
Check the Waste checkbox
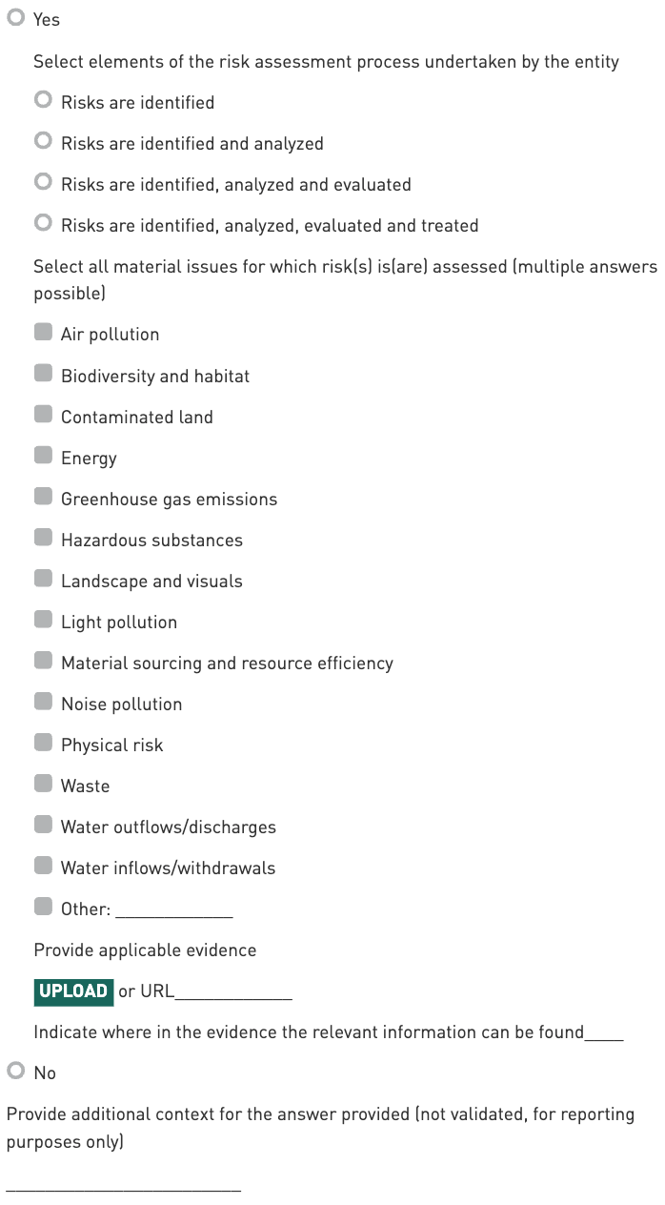(x=43, y=784)
